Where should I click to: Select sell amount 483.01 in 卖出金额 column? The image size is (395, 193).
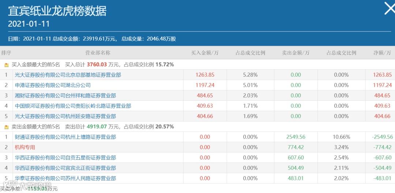(296, 178)
